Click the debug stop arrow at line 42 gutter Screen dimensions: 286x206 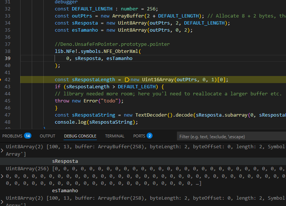click(0, 80)
